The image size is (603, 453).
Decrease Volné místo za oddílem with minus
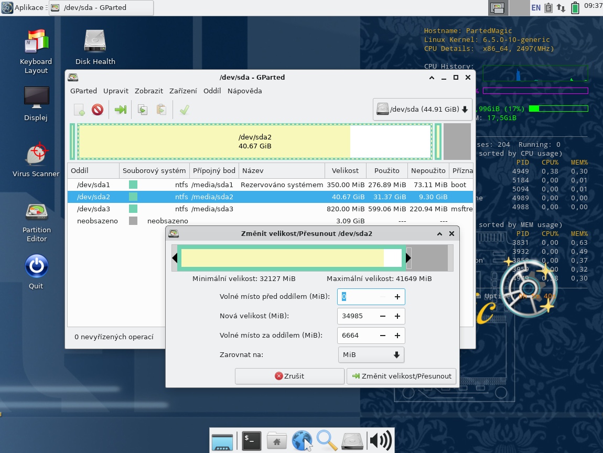[x=383, y=336]
